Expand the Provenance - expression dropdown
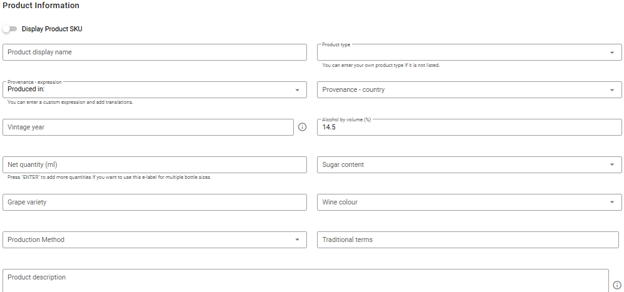This screenshot has height=292, width=624. 297,90
